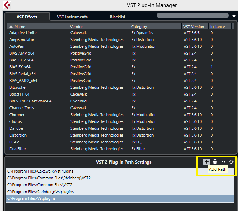The image size is (238, 211).
Task: Select path C:\Program Files\Steinberg\Vstplugins
Action: pos(120,192)
